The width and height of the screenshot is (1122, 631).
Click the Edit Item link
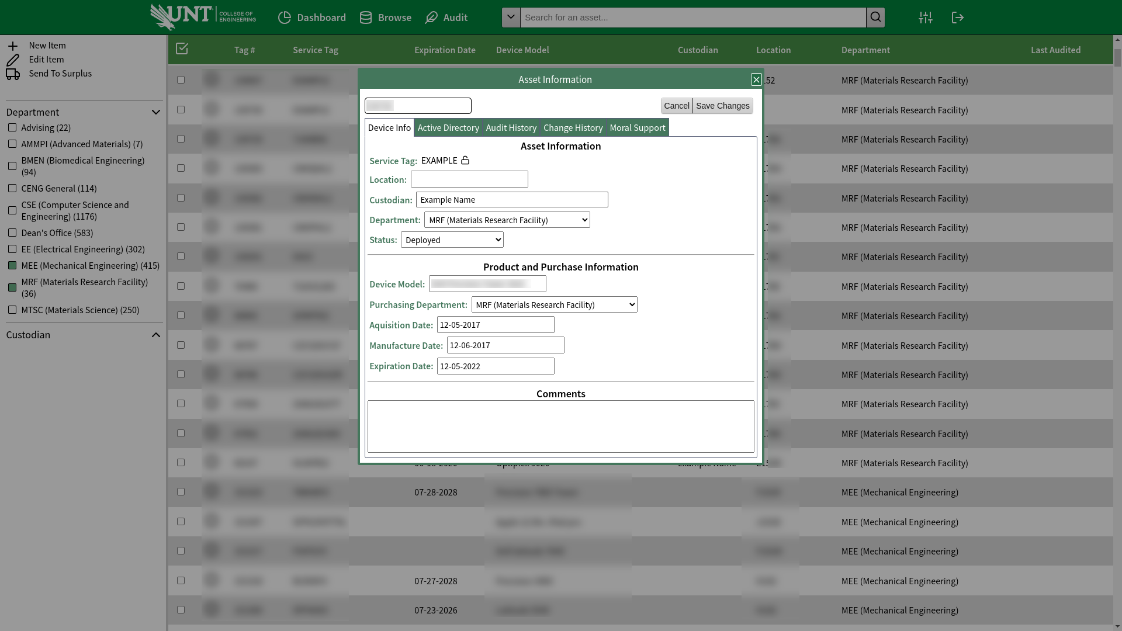46,60
